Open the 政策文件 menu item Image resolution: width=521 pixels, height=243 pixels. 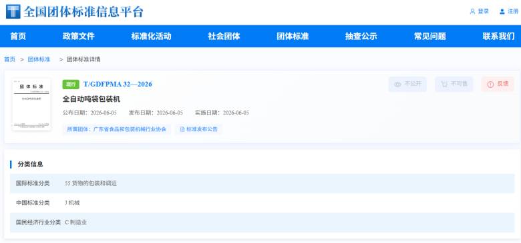tap(78, 36)
